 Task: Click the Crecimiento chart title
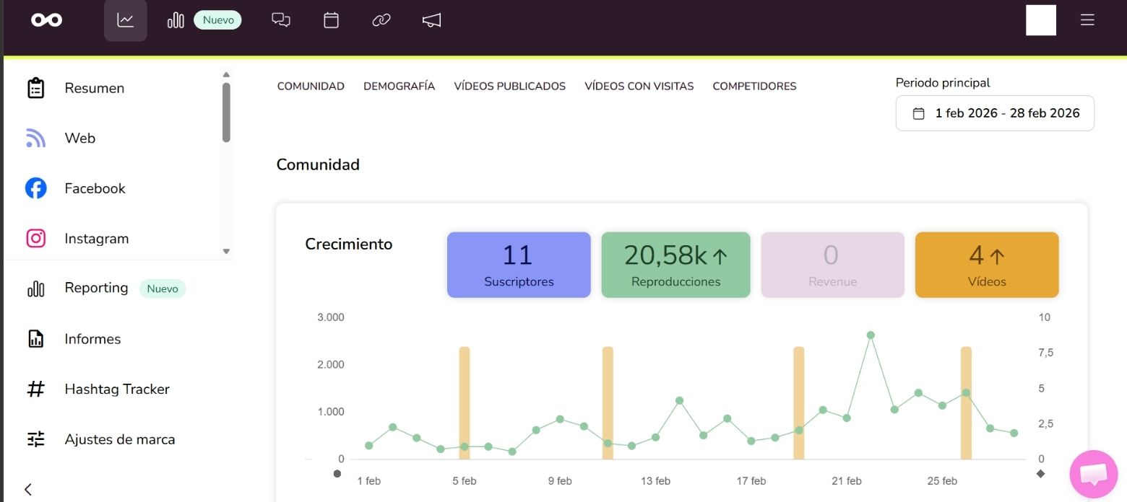click(349, 244)
